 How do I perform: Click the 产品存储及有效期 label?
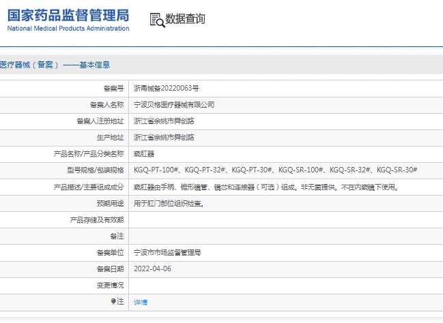(x=97, y=219)
